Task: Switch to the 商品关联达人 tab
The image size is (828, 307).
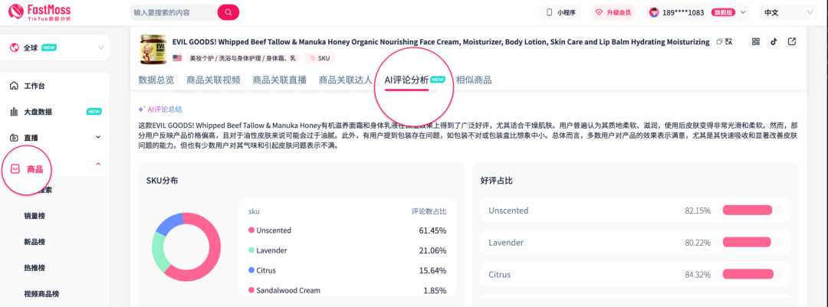Action: coord(345,80)
